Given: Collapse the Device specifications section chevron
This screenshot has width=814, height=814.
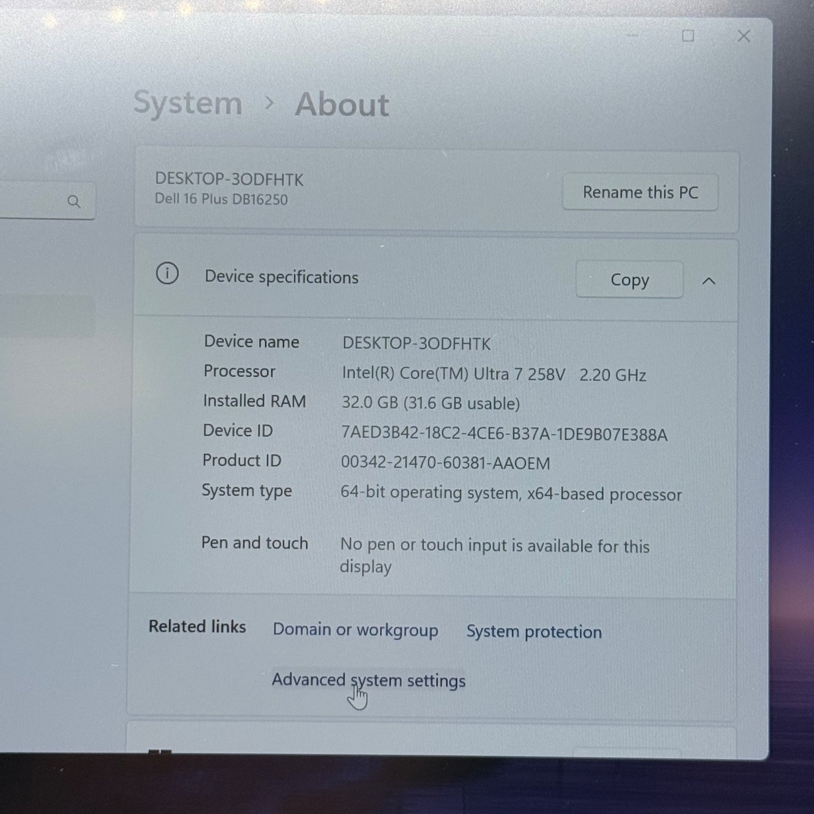Looking at the screenshot, I should click(x=709, y=281).
